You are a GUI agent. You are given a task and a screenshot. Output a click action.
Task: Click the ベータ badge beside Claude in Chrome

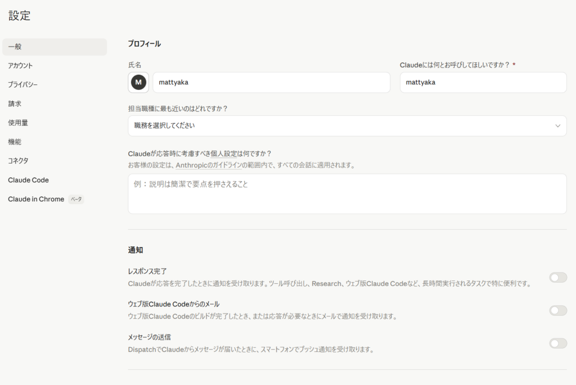(76, 200)
